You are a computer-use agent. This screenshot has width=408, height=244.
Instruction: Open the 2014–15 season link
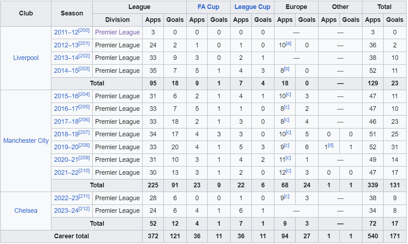pyautogui.click(x=66, y=71)
